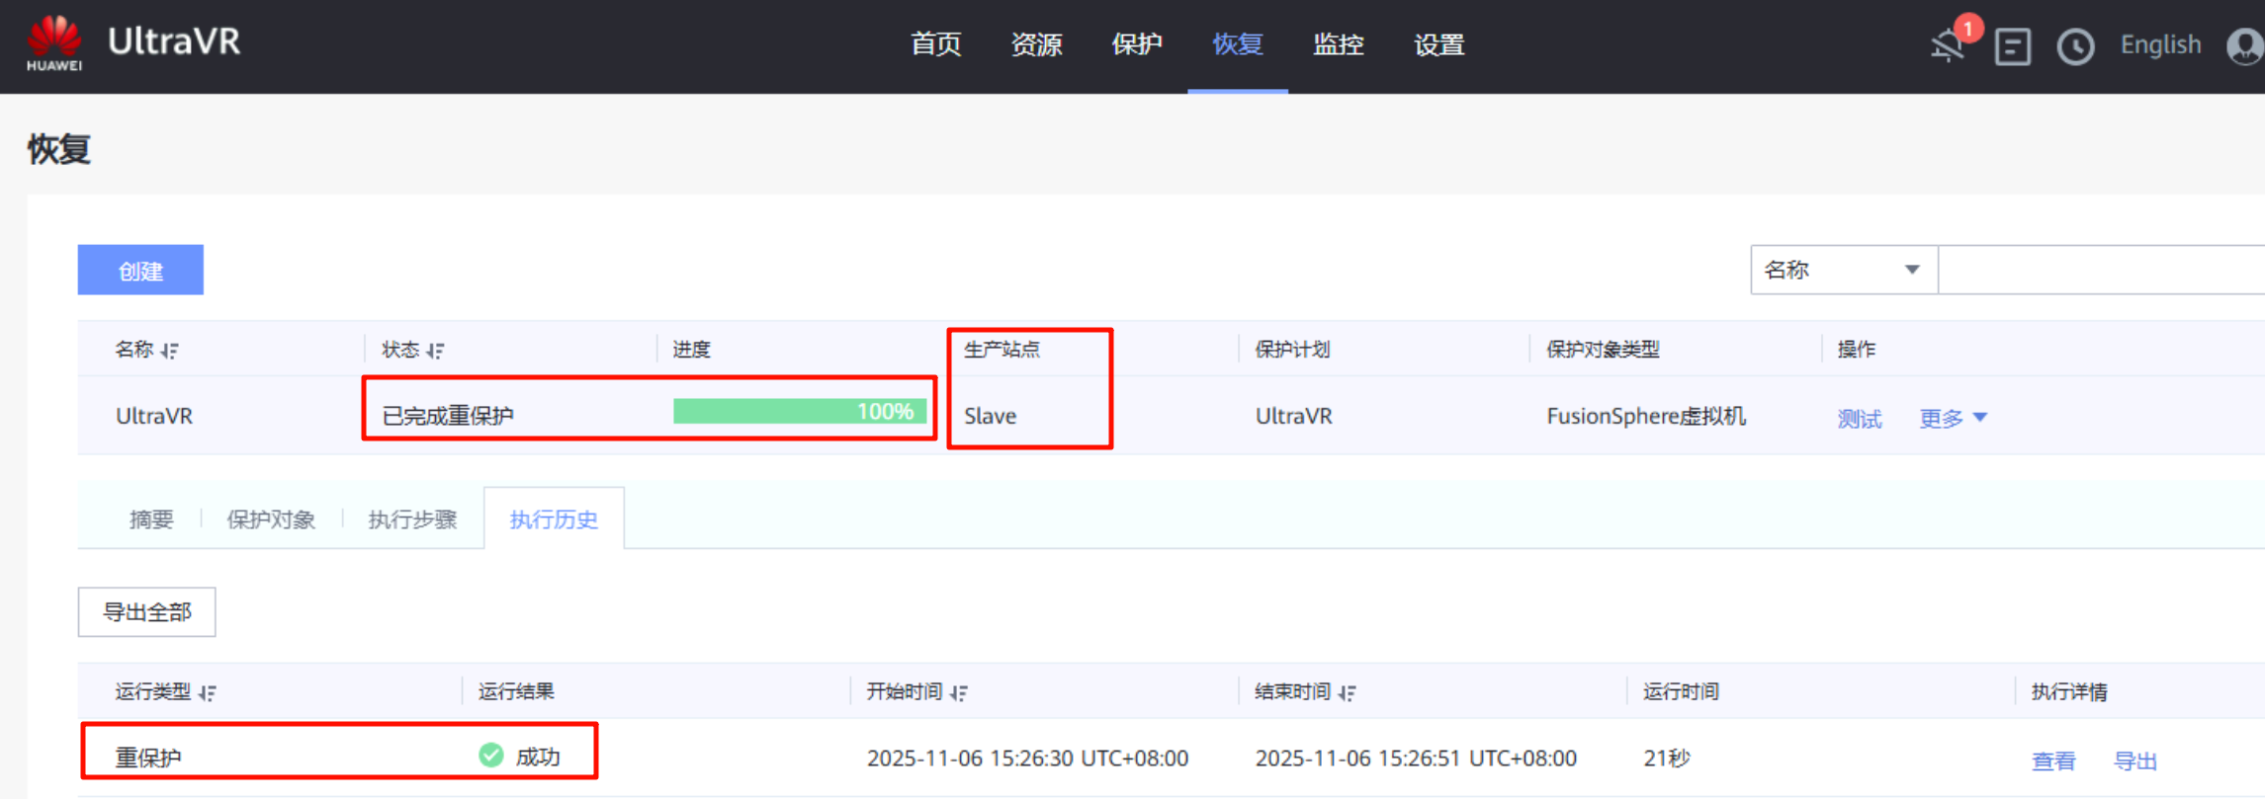The width and height of the screenshot is (2265, 799).
Task: Switch to the 保护 navigation menu
Action: pyautogui.click(x=1136, y=45)
